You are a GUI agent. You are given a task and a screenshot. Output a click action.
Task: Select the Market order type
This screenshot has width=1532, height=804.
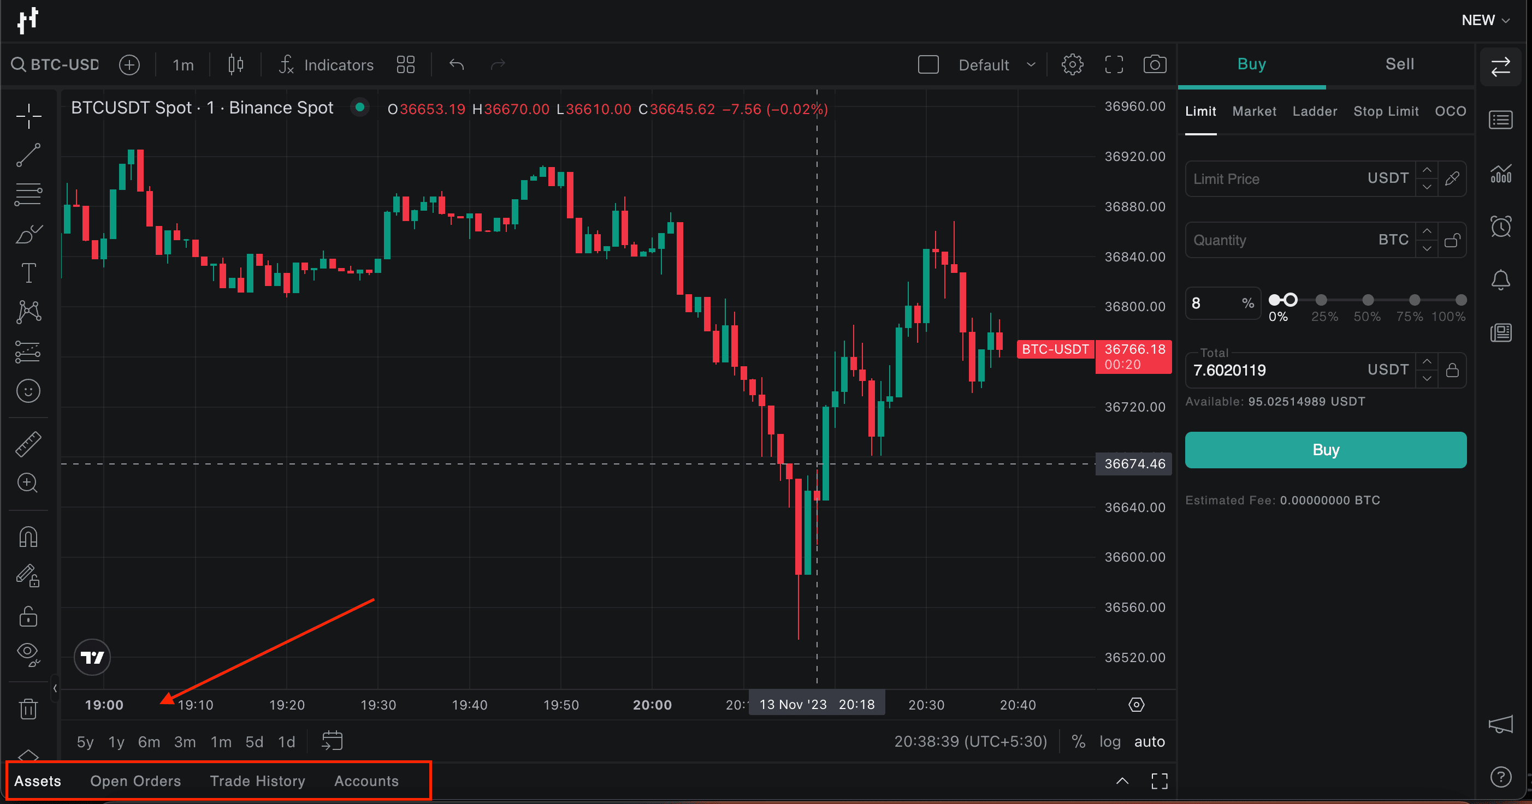[1254, 111]
